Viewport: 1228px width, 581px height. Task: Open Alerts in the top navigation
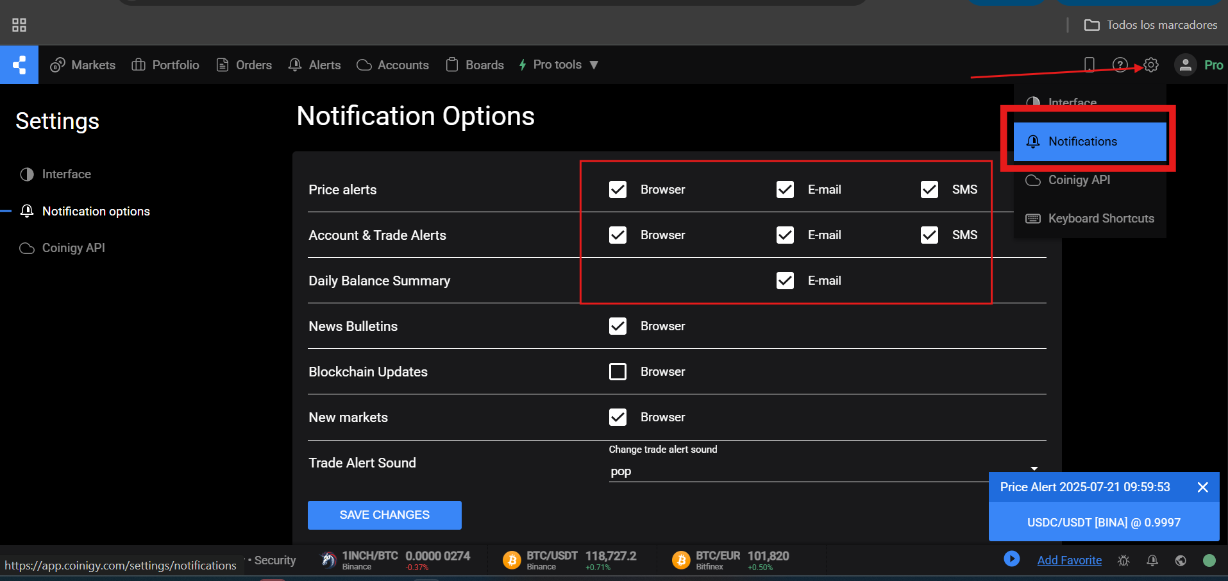(314, 65)
